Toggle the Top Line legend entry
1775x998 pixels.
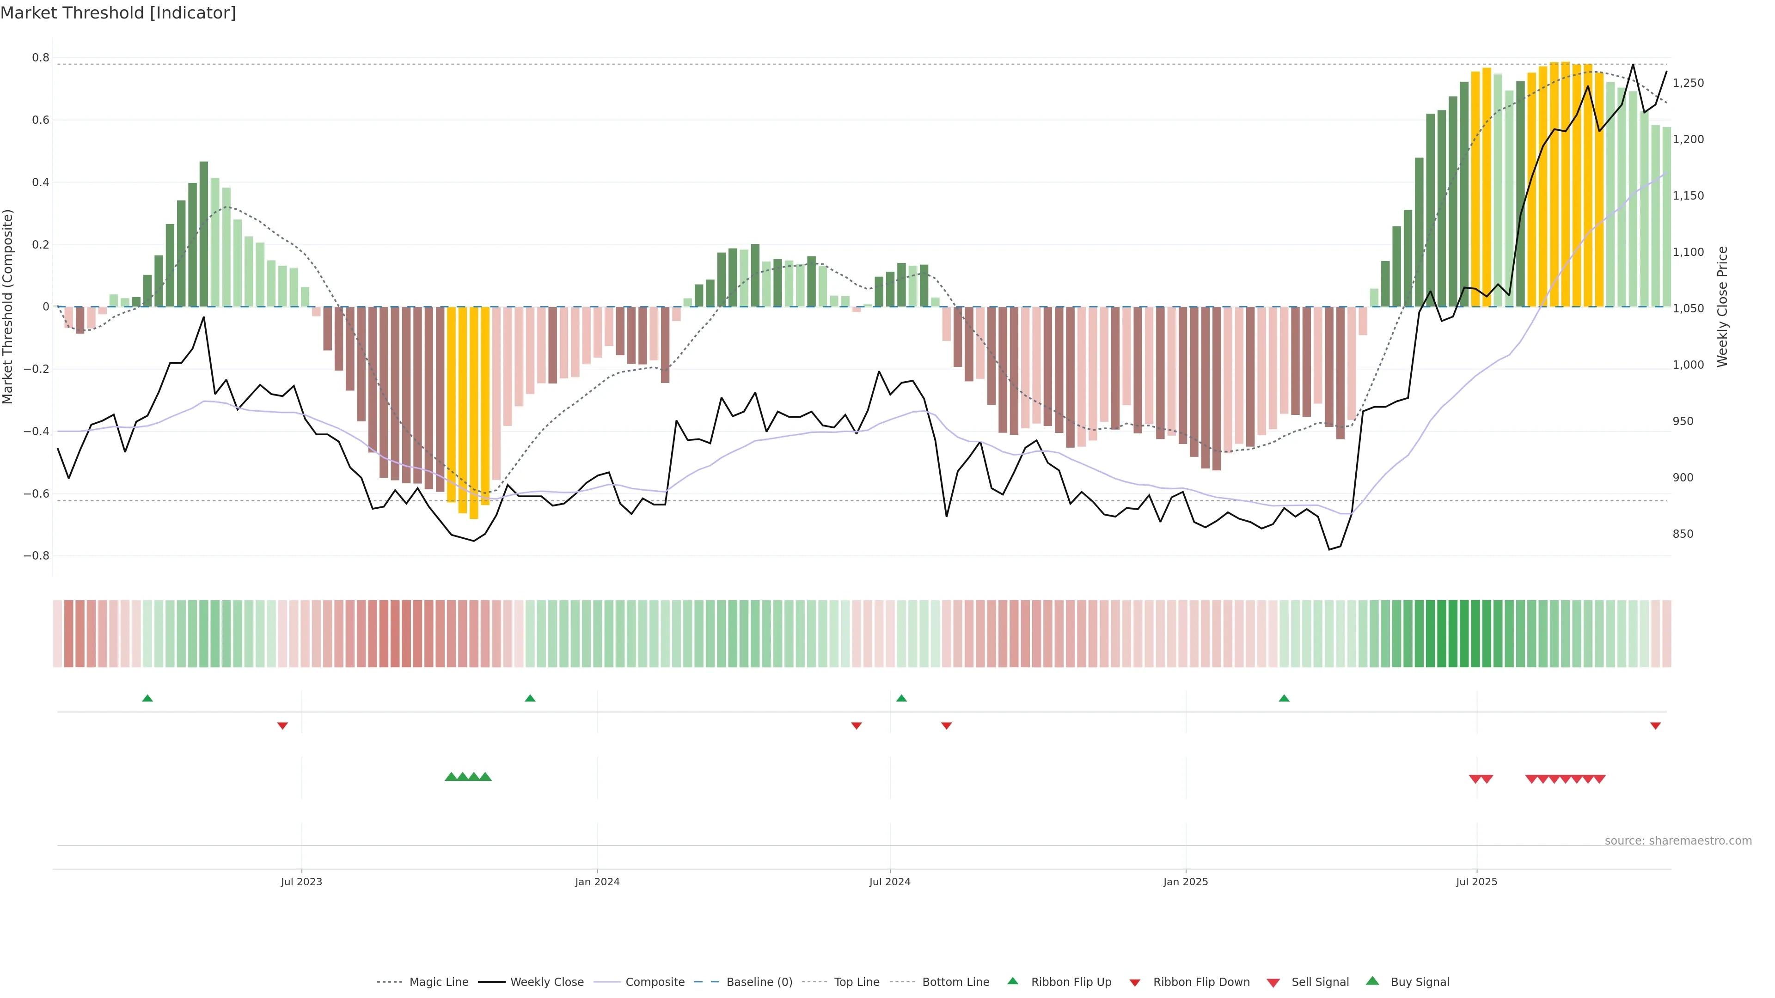[857, 982]
